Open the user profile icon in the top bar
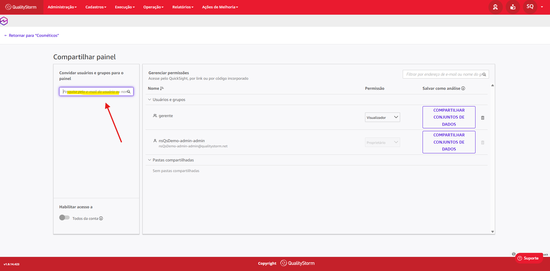 click(495, 7)
